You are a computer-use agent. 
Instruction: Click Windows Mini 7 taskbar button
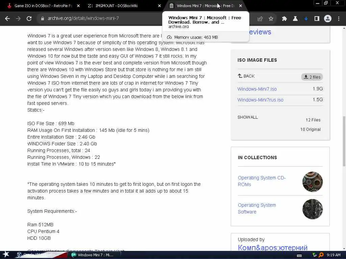[95, 255]
